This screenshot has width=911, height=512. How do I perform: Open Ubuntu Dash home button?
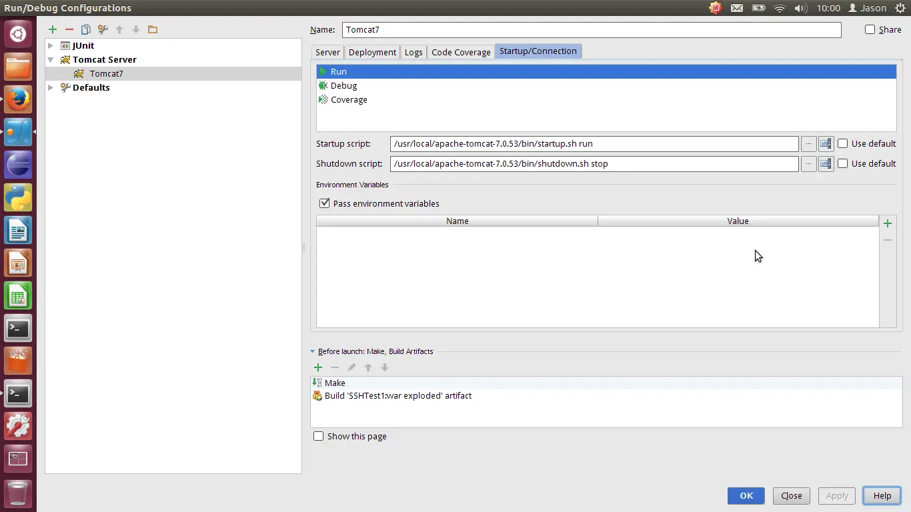coord(18,33)
